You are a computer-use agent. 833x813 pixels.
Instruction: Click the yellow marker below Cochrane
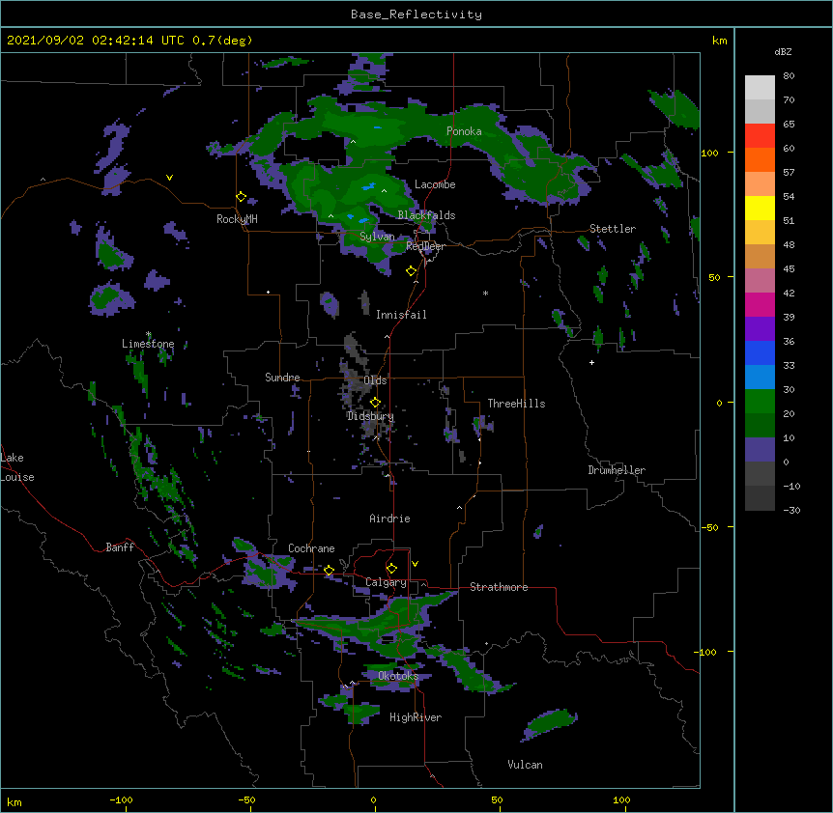[x=329, y=571]
